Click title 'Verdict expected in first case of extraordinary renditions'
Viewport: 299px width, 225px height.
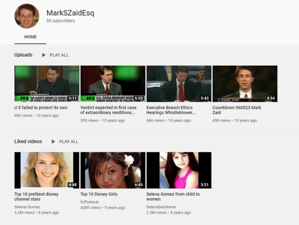pyautogui.click(x=108, y=110)
